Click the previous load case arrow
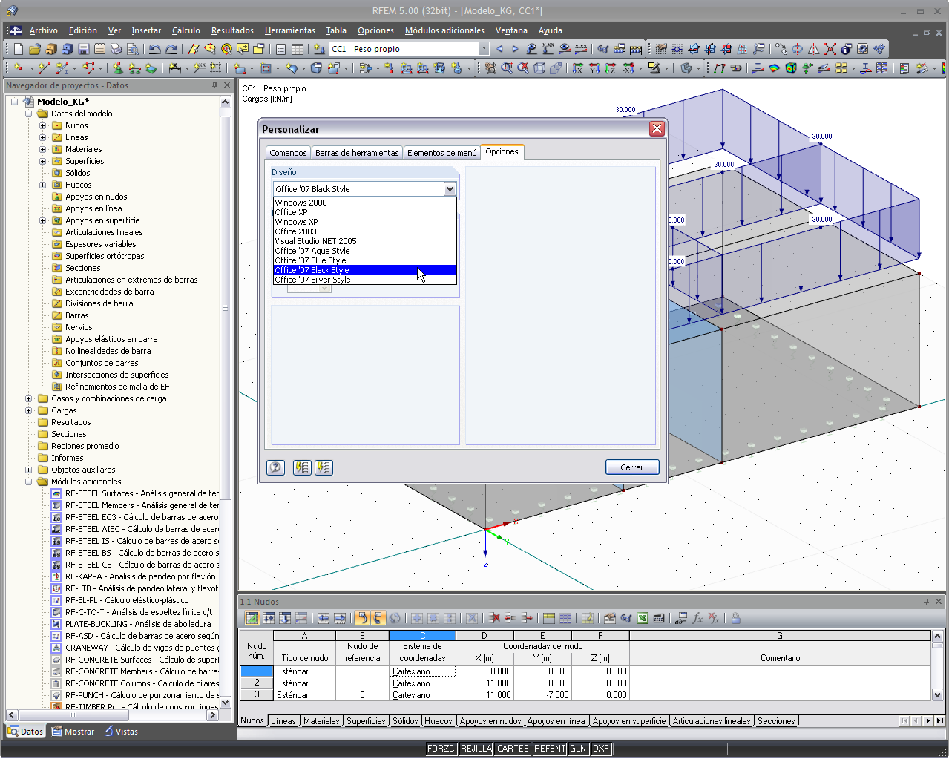Image resolution: width=949 pixels, height=759 pixels. [x=499, y=49]
